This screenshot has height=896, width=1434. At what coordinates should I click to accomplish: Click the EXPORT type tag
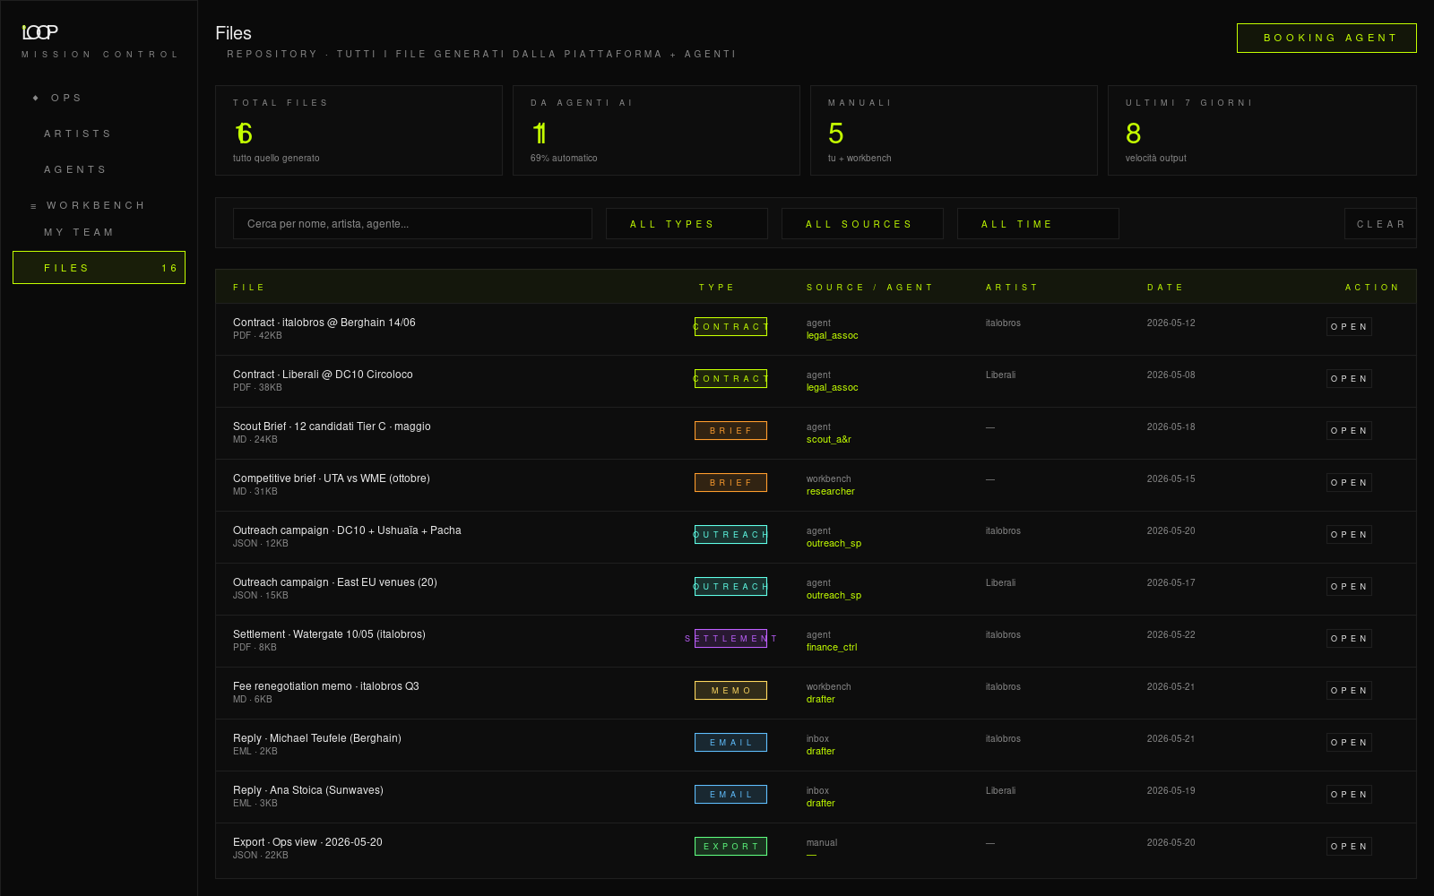tap(730, 847)
